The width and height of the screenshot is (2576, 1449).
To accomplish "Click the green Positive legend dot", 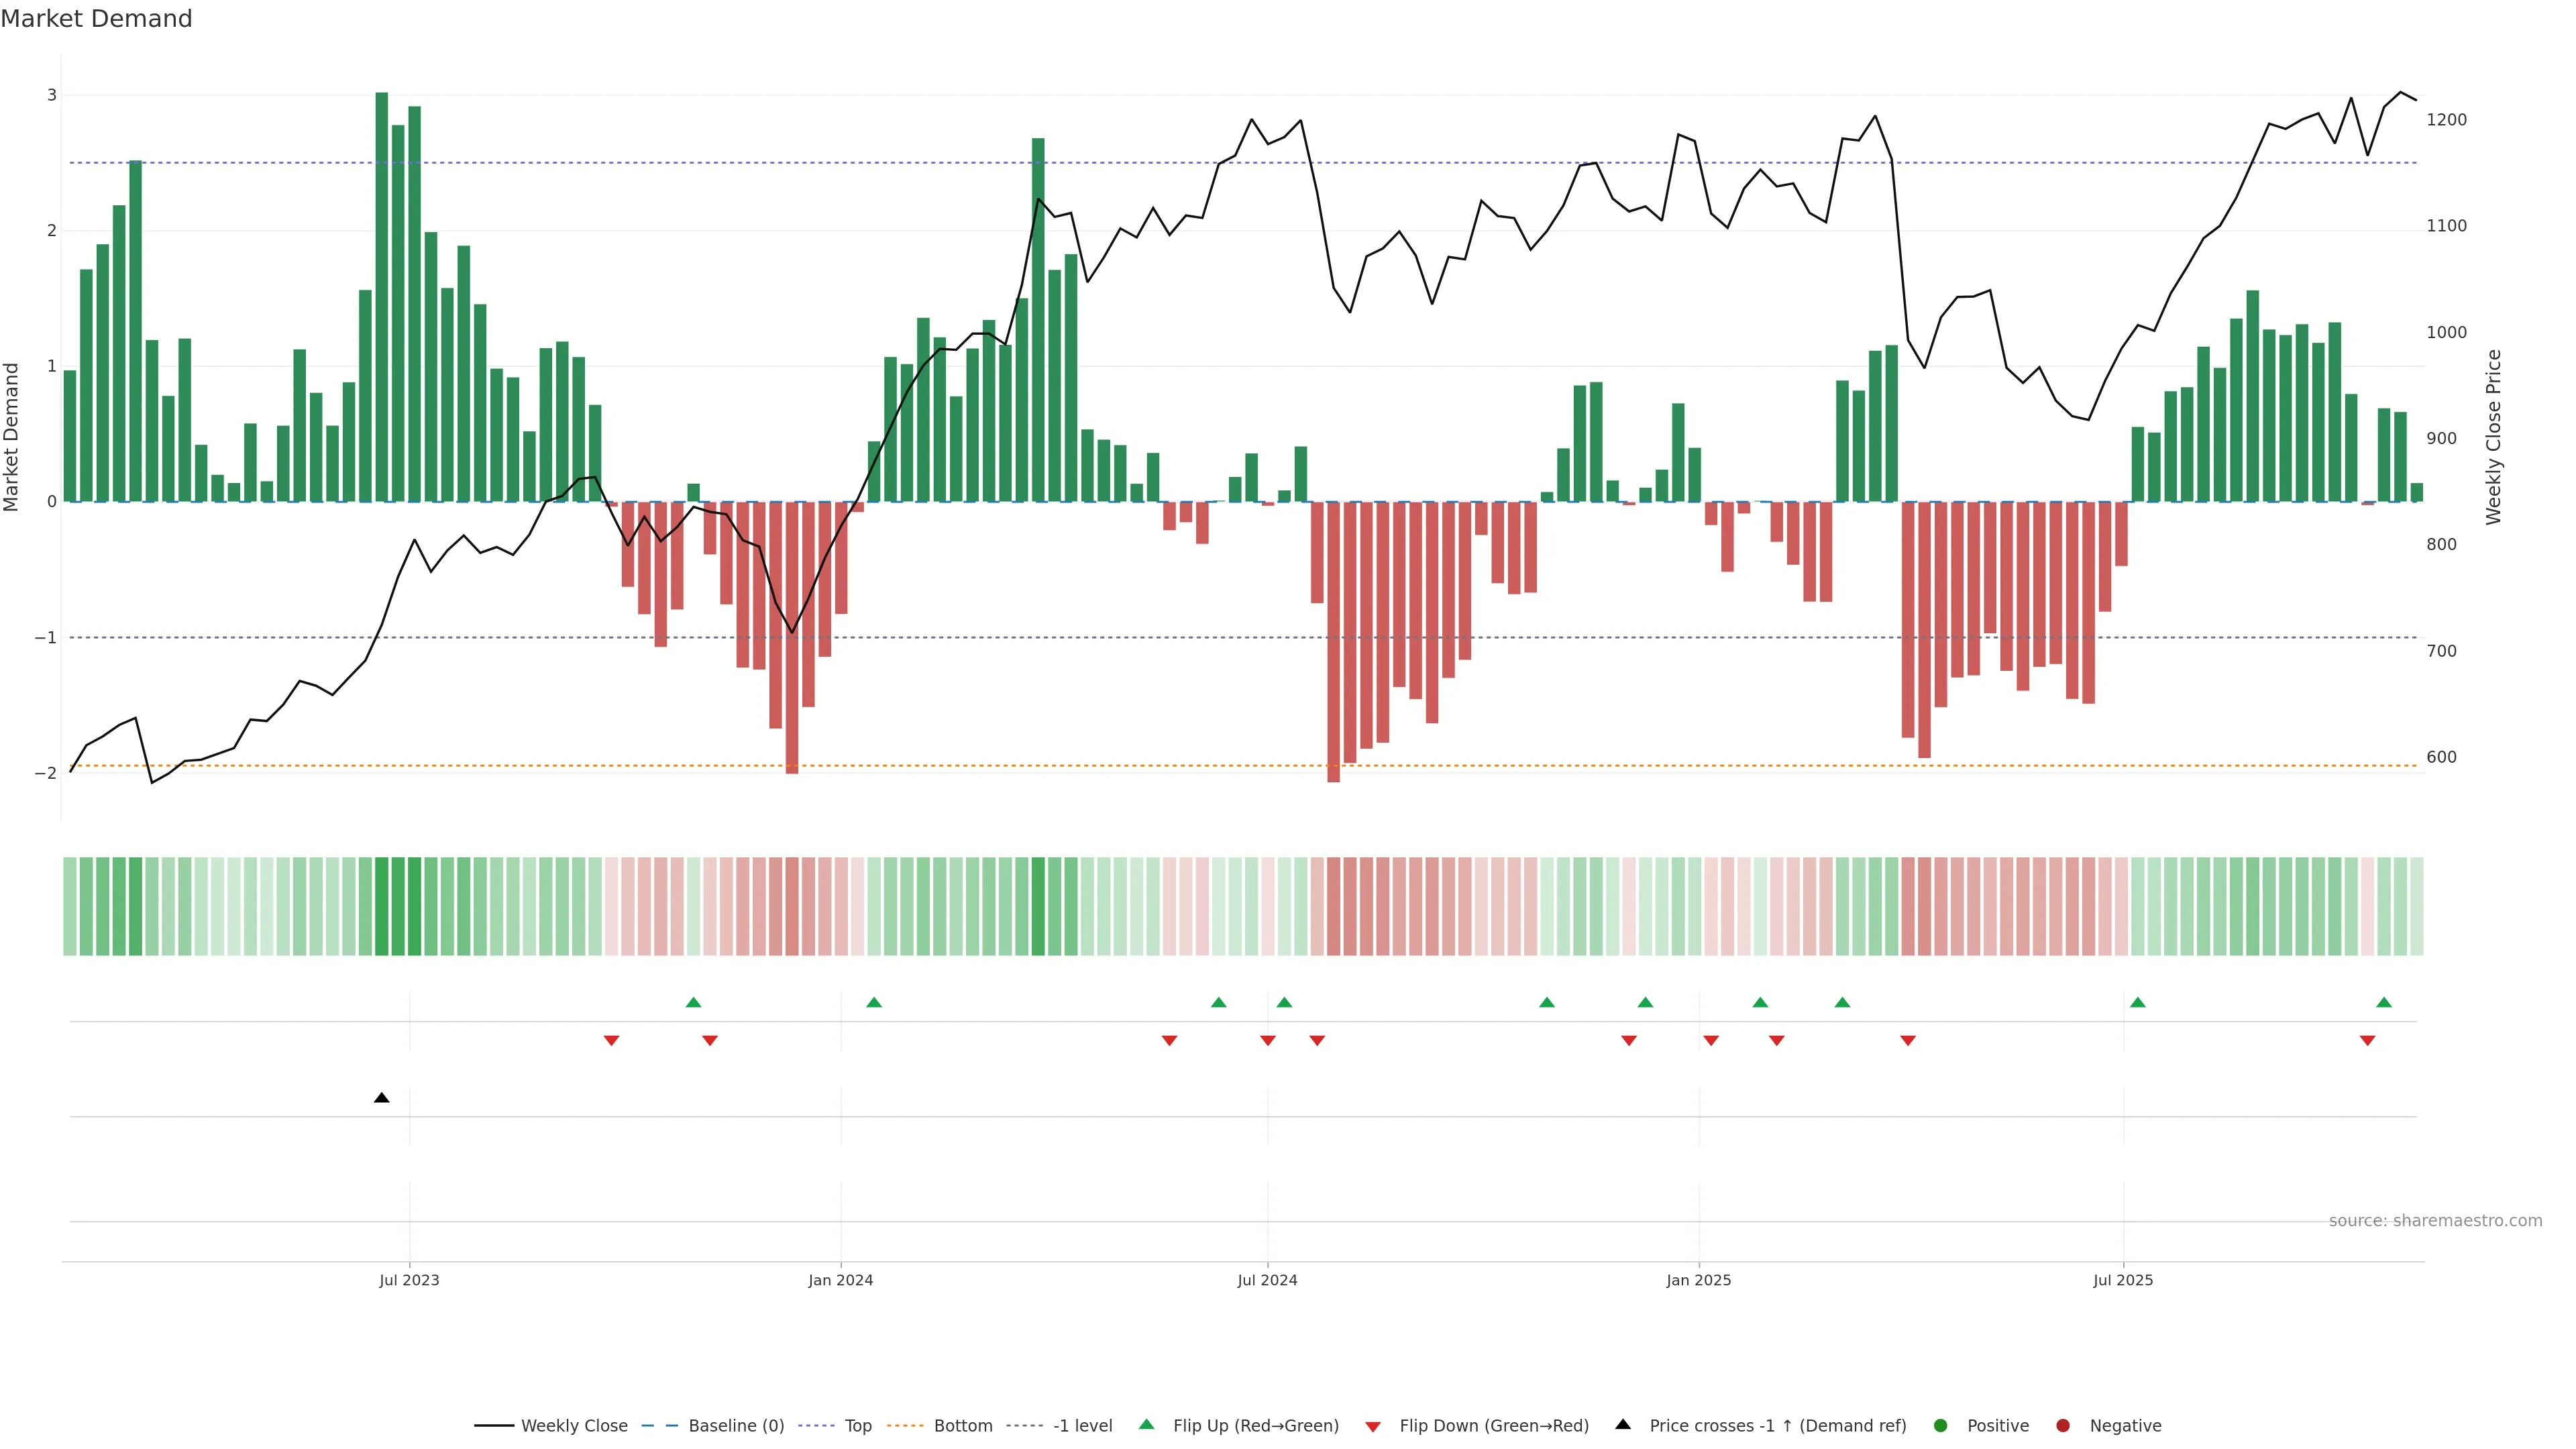I will [1941, 1426].
